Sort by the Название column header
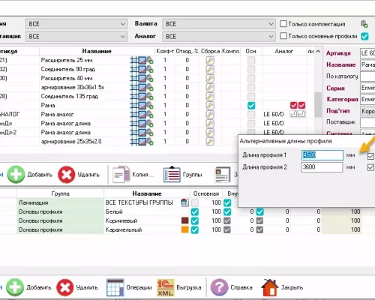This screenshot has width=375, height=300. click(97, 51)
